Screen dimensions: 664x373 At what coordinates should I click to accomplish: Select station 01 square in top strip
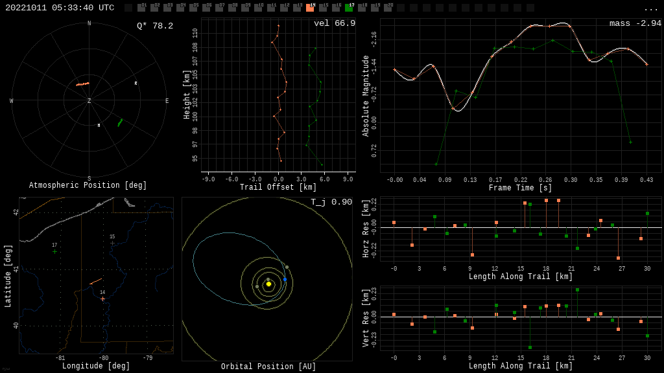pos(141,8)
